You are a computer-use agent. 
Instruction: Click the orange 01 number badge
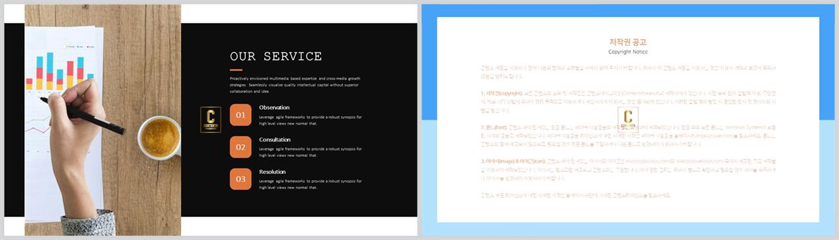pyautogui.click(x=241, y=115)
